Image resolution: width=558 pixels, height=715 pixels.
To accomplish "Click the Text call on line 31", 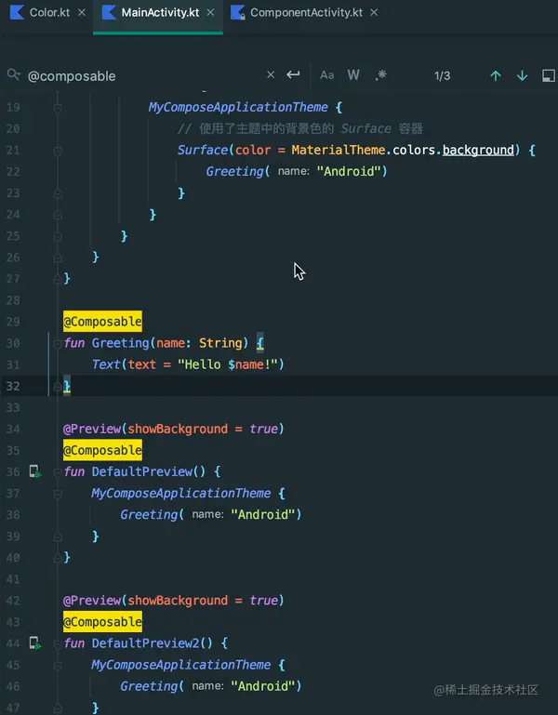I will coord(106,364).
